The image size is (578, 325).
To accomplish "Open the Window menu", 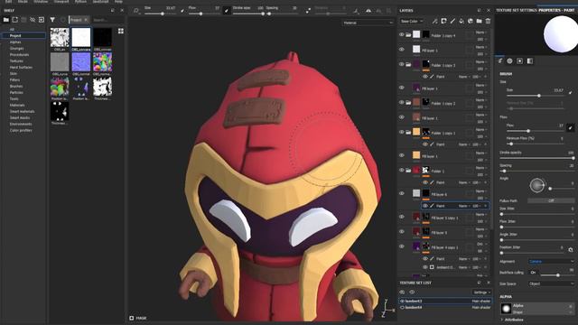I will [41, 2].
